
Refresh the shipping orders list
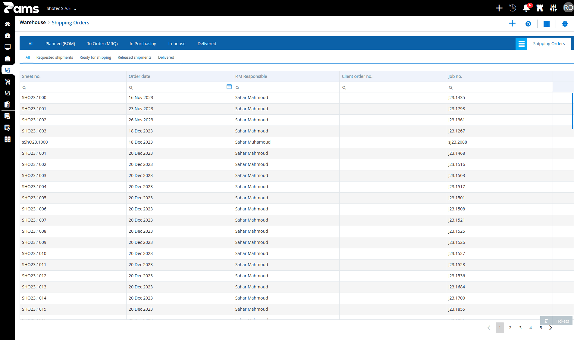tap(528, 24)
